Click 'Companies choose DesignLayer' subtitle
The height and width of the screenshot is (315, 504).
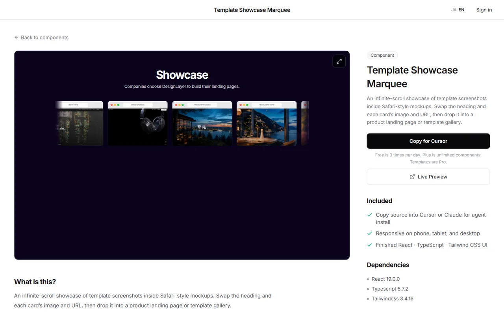[x=182, y=86]
